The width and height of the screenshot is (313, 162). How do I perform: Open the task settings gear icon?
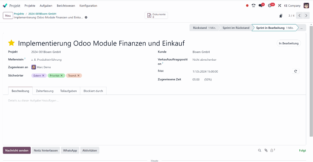(86, 18)
